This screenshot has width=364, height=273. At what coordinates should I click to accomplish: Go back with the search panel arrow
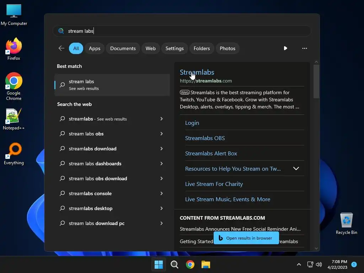click(x=61, y=48)
